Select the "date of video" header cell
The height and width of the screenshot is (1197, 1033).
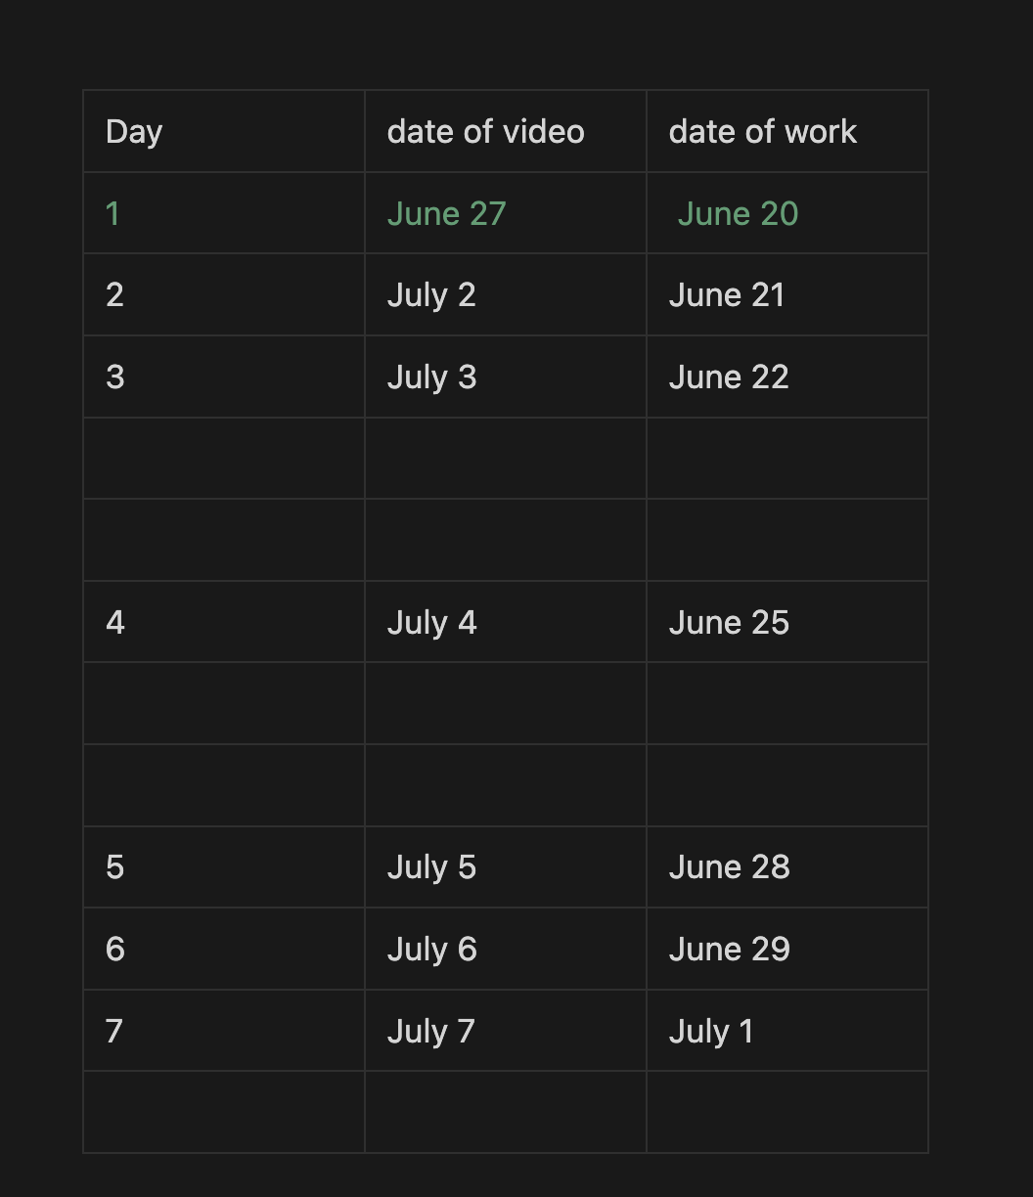coord(485,132)
